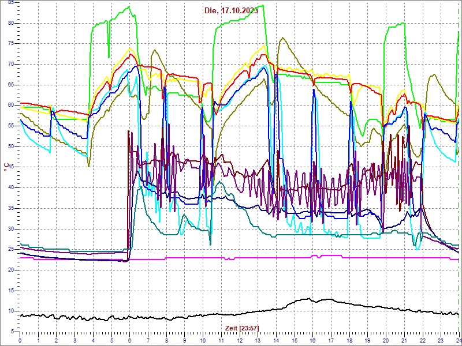Click hour 4 on the time axis
The height and width of the screenshot is (346, 462).
(93, 340)
